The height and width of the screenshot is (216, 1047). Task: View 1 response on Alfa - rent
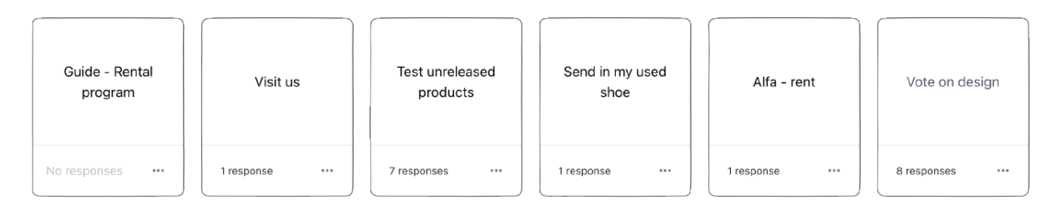pos(754,171)
